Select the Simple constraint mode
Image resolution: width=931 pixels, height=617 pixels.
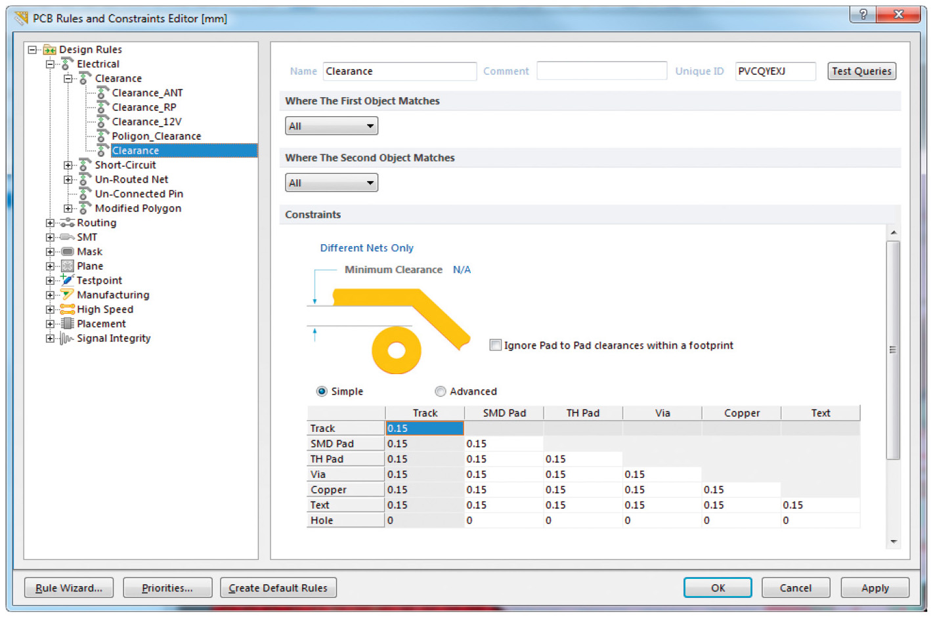click(x=322, y=391)
